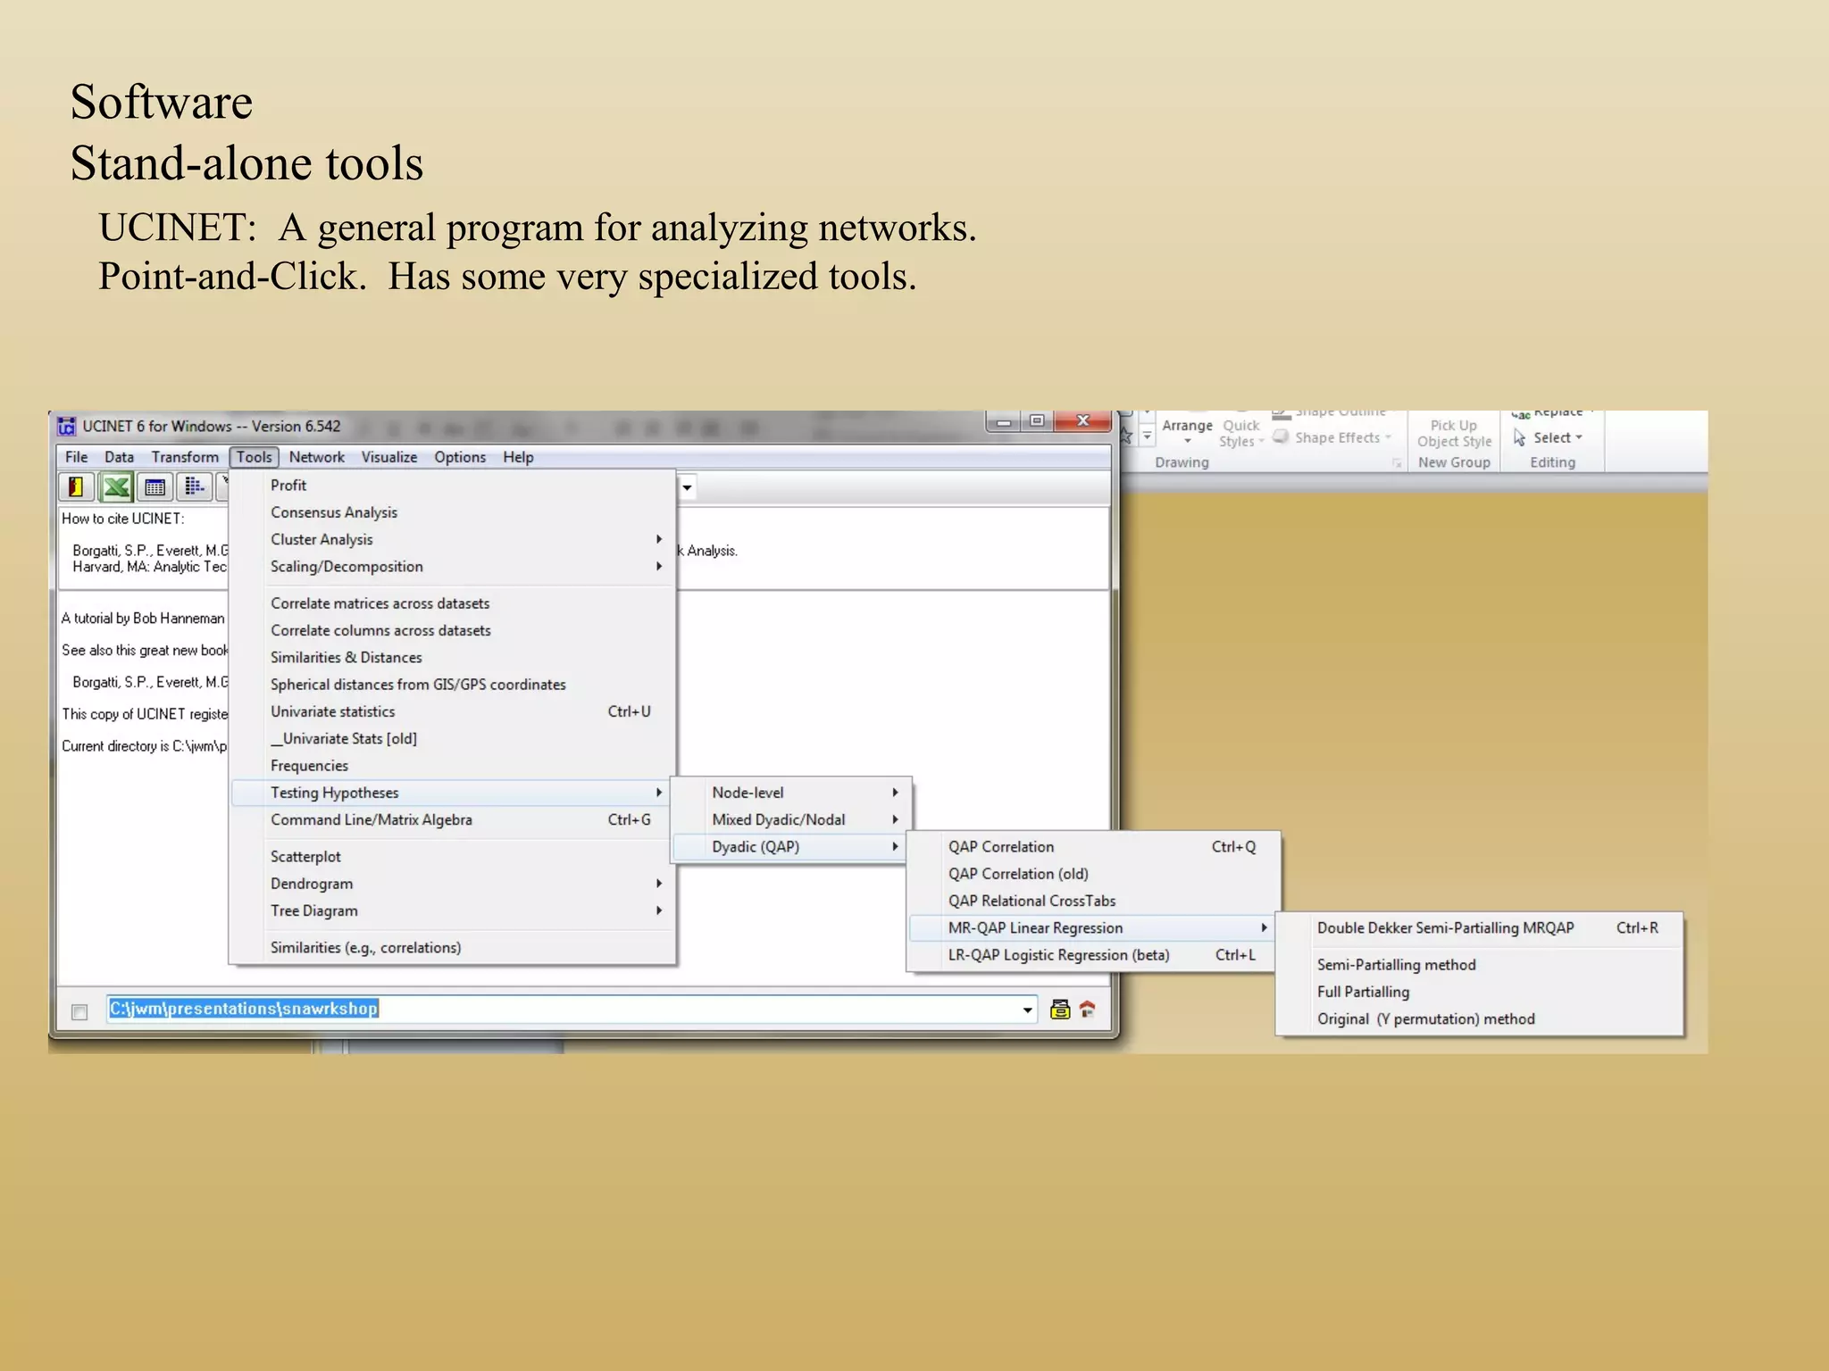Click Dyadic (QAP) submenu item
The image size is (1829, 1371).
790,847
